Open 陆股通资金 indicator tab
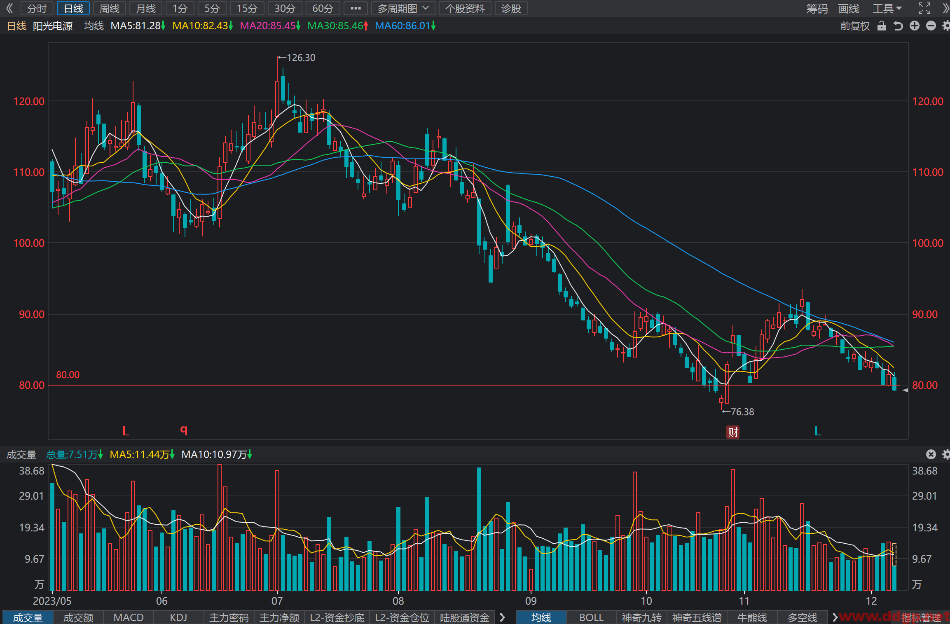 tap(465, 617)
